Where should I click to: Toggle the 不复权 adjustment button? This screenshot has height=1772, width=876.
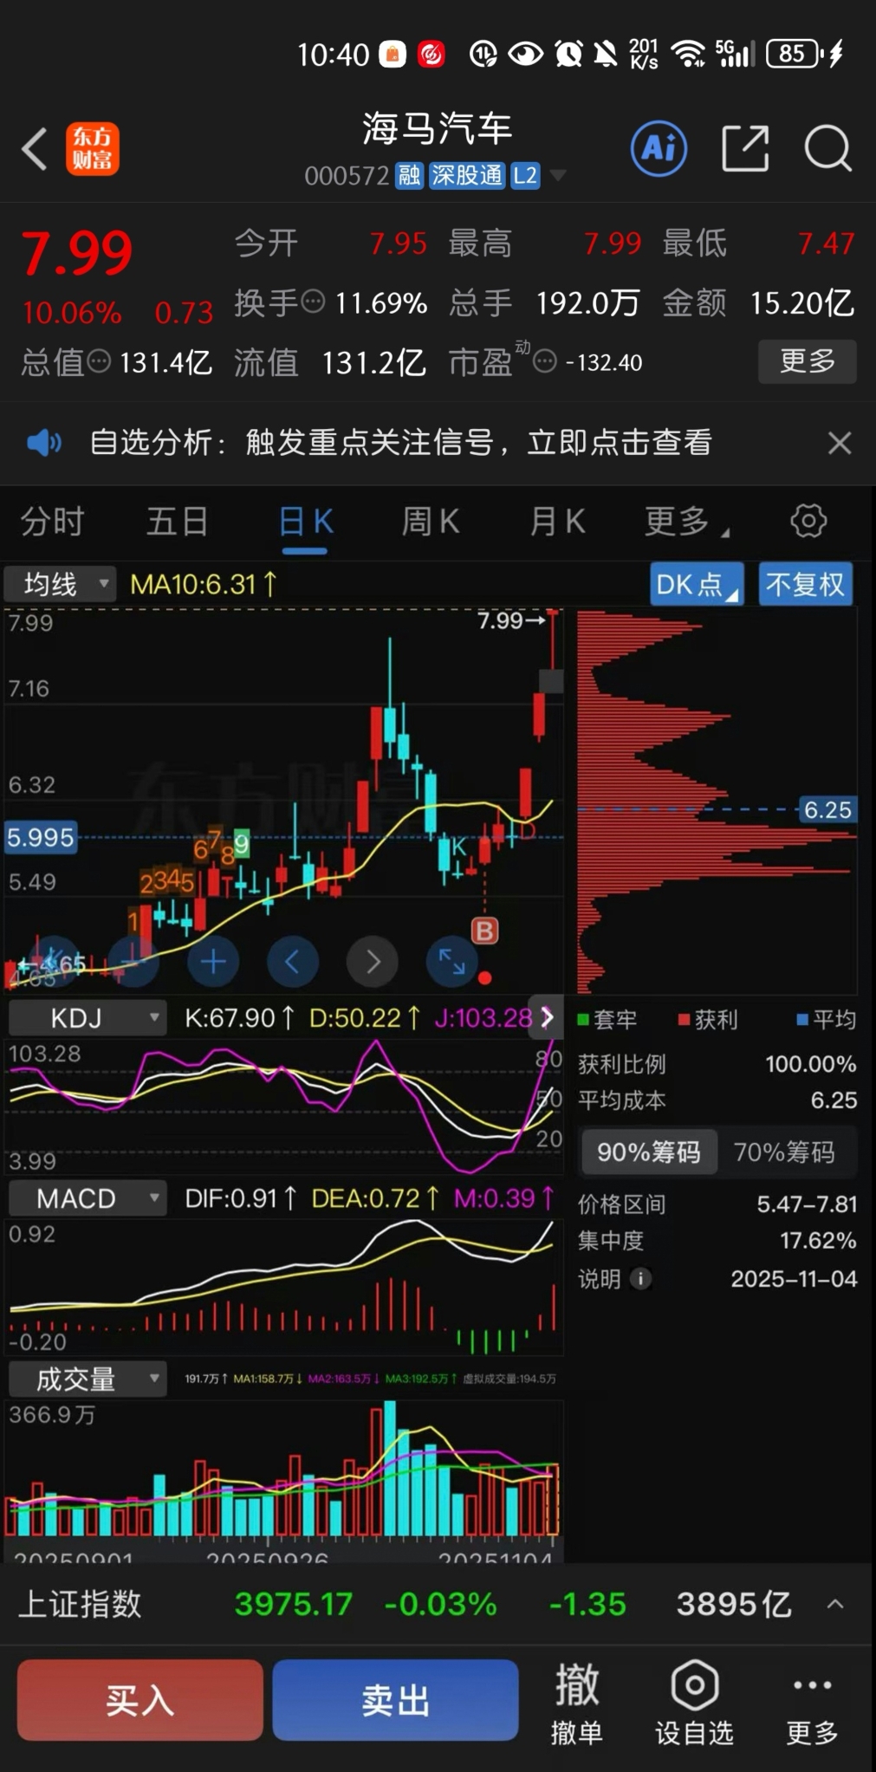tap(805, 584)
